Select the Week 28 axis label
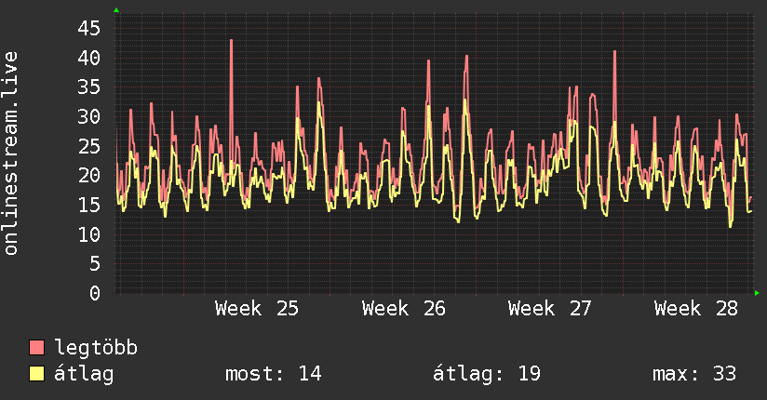The width and height of the screenshot is (767, 400). (x=696, y=309)
